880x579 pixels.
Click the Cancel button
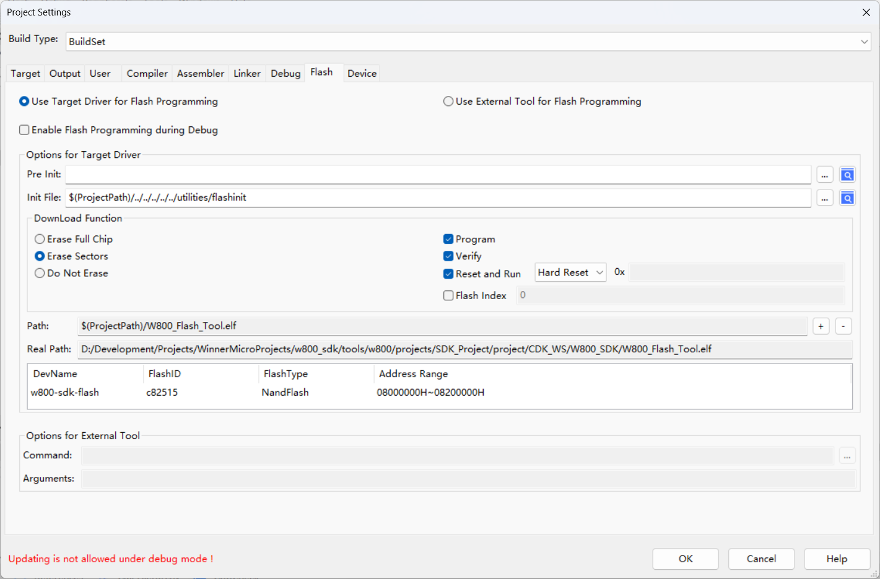pos(761,559)
